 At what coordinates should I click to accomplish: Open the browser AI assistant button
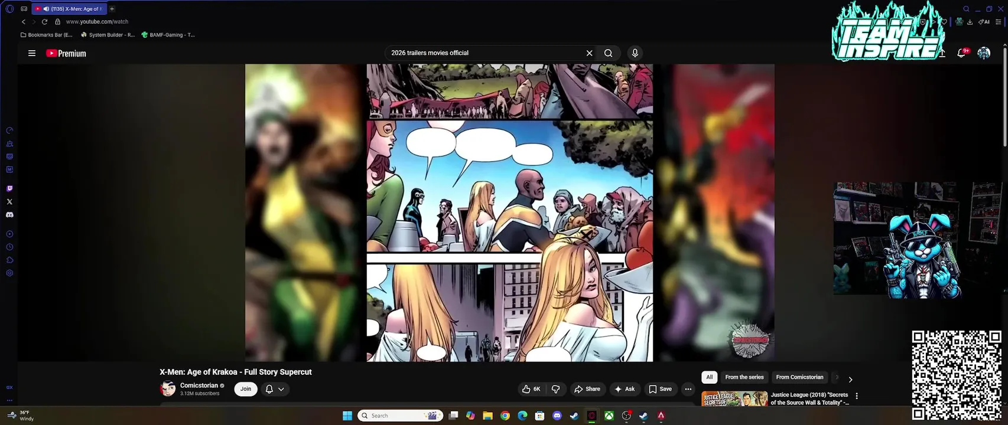[984, 22]
